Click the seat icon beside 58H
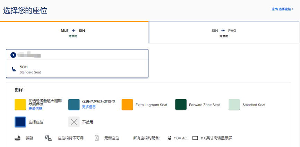The height and width of the screenshot is (147, 300). [14, 69]
